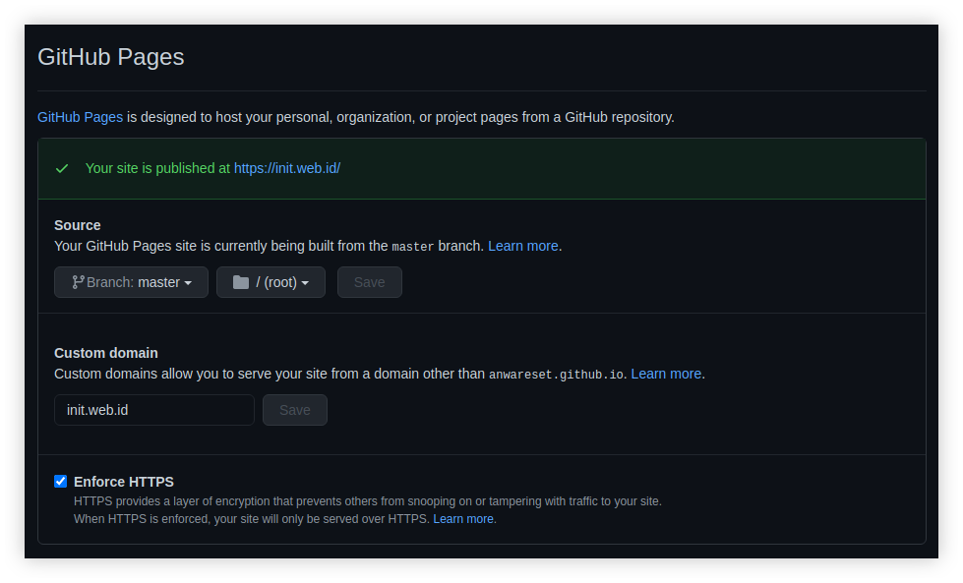
Task: Open Learn more link about HTTPS enforcement
Action: (463, 519)
